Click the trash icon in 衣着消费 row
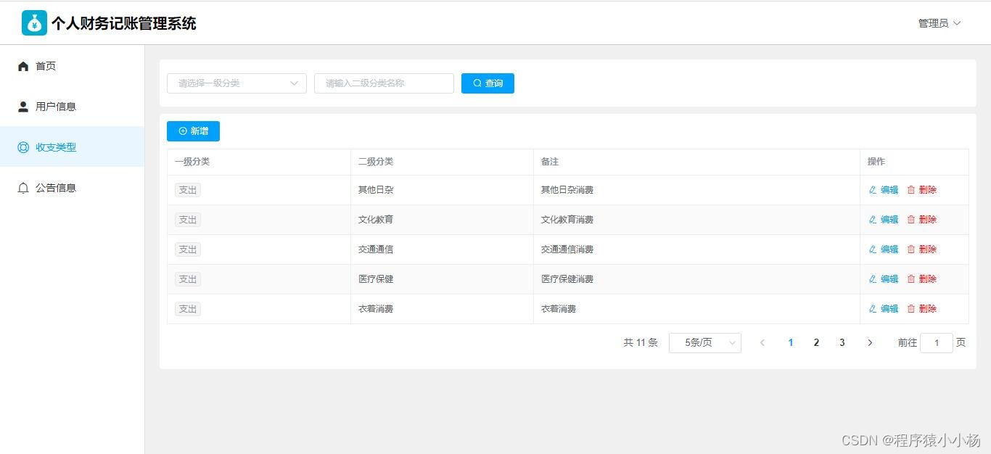 911,309
